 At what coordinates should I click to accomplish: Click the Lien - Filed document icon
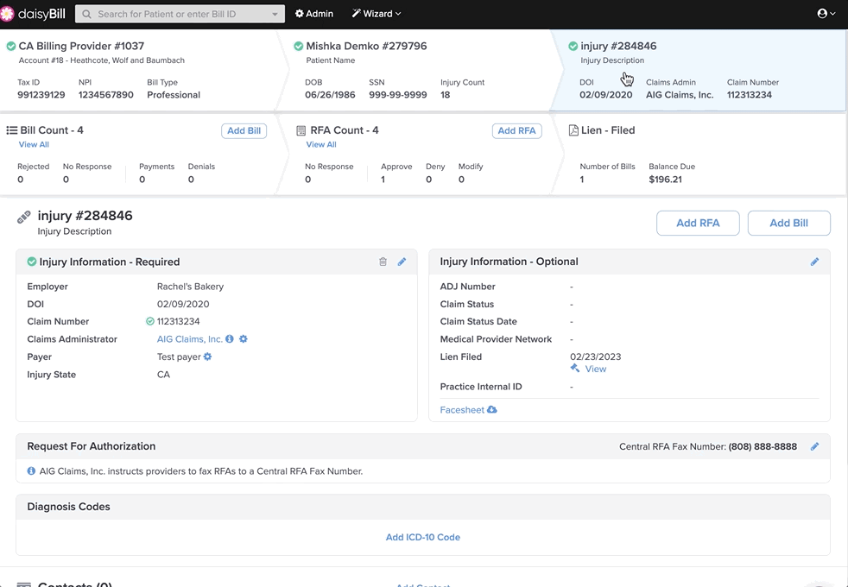[573, 130]
